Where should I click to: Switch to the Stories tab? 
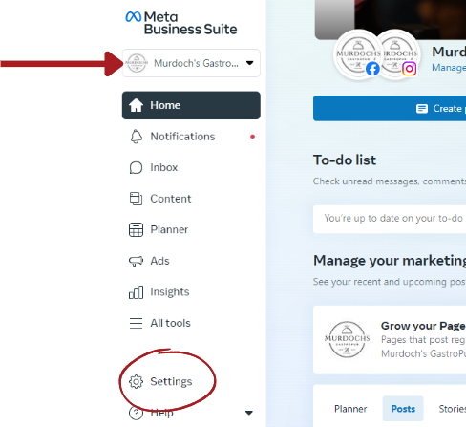(452, 409)
